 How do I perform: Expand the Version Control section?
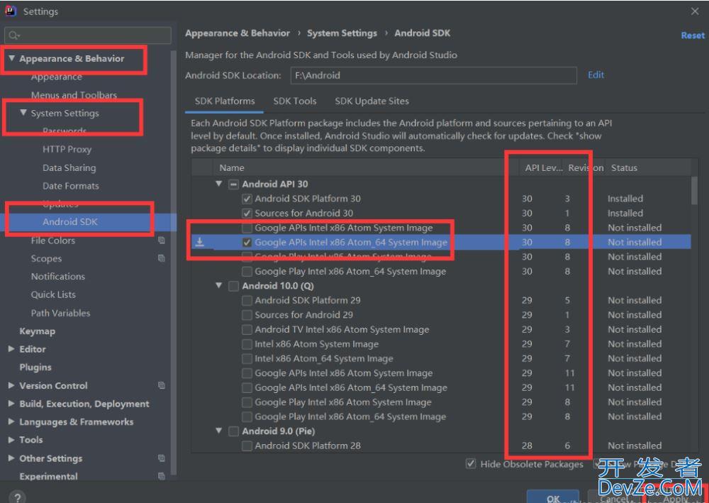pyautogui.click(x=12, y=386)
